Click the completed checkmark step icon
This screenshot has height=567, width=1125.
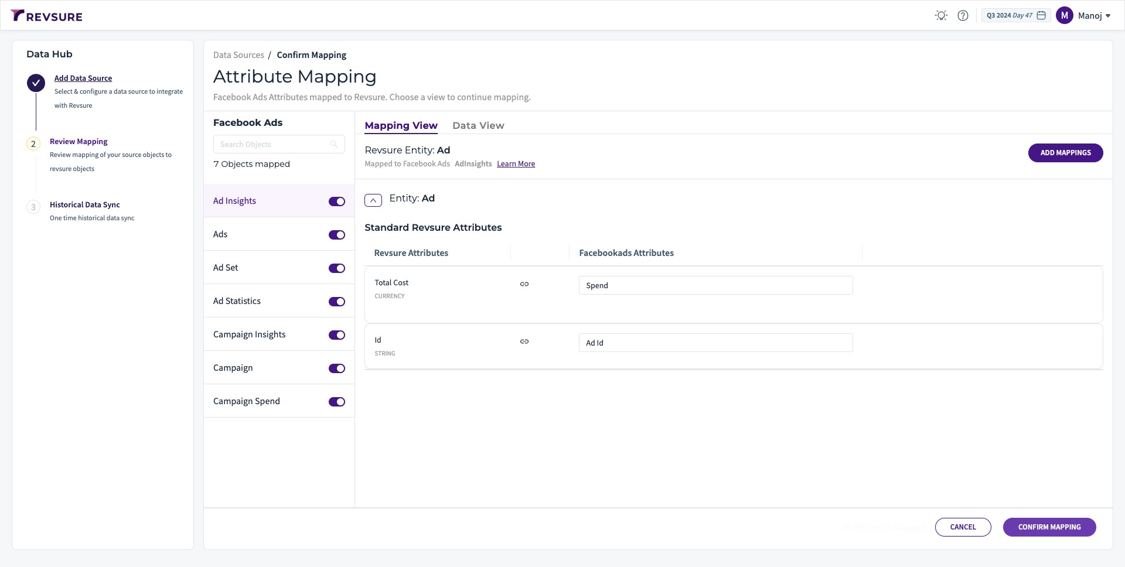[x=36, y=83]
